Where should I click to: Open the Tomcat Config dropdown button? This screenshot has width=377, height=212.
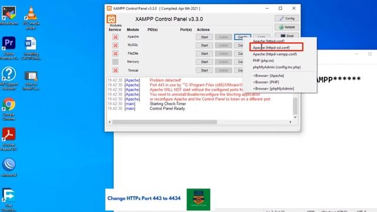click(239, 70)
